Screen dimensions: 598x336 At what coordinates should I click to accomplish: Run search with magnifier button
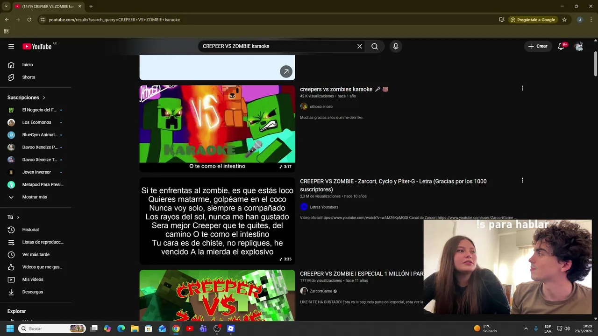click(x=375, y=46)
